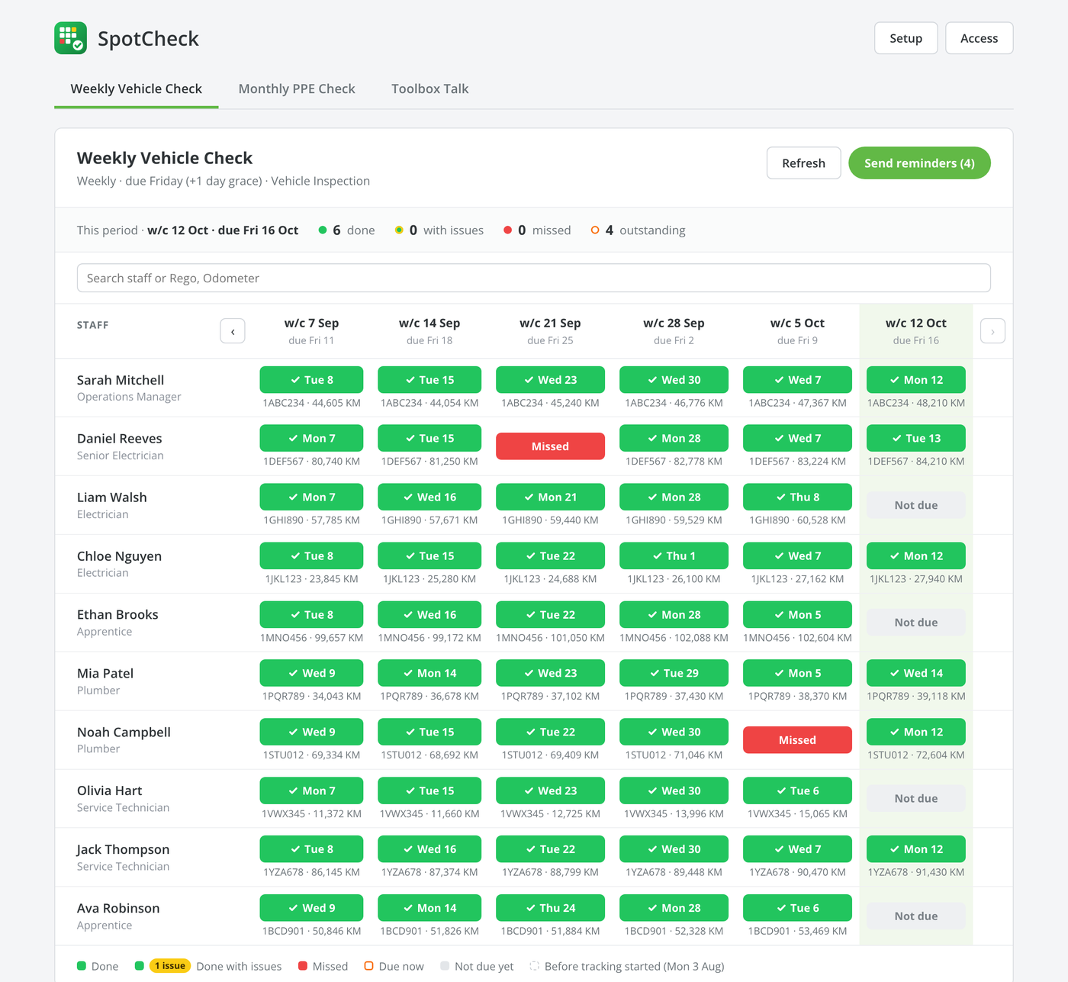This screenshot has width=1068, height=982.
Task: Open Mia Patel's Tue 29 check
Action: point(674,674)
